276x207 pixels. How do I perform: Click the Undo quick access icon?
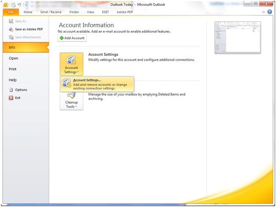[x=19, y=5]
